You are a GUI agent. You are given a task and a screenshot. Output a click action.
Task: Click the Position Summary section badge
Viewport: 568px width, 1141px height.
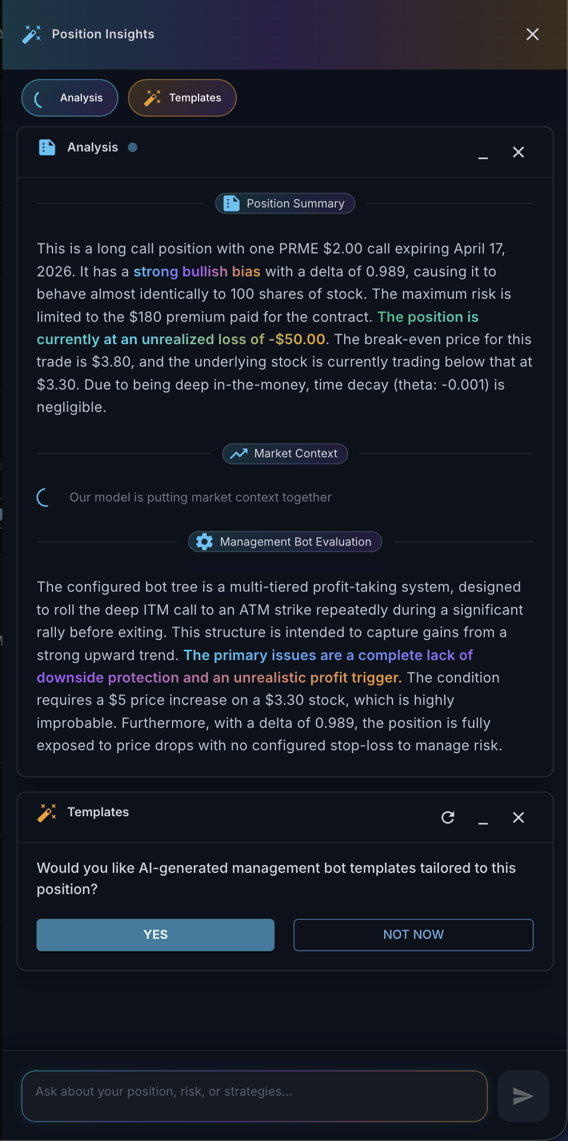point(285,203)
